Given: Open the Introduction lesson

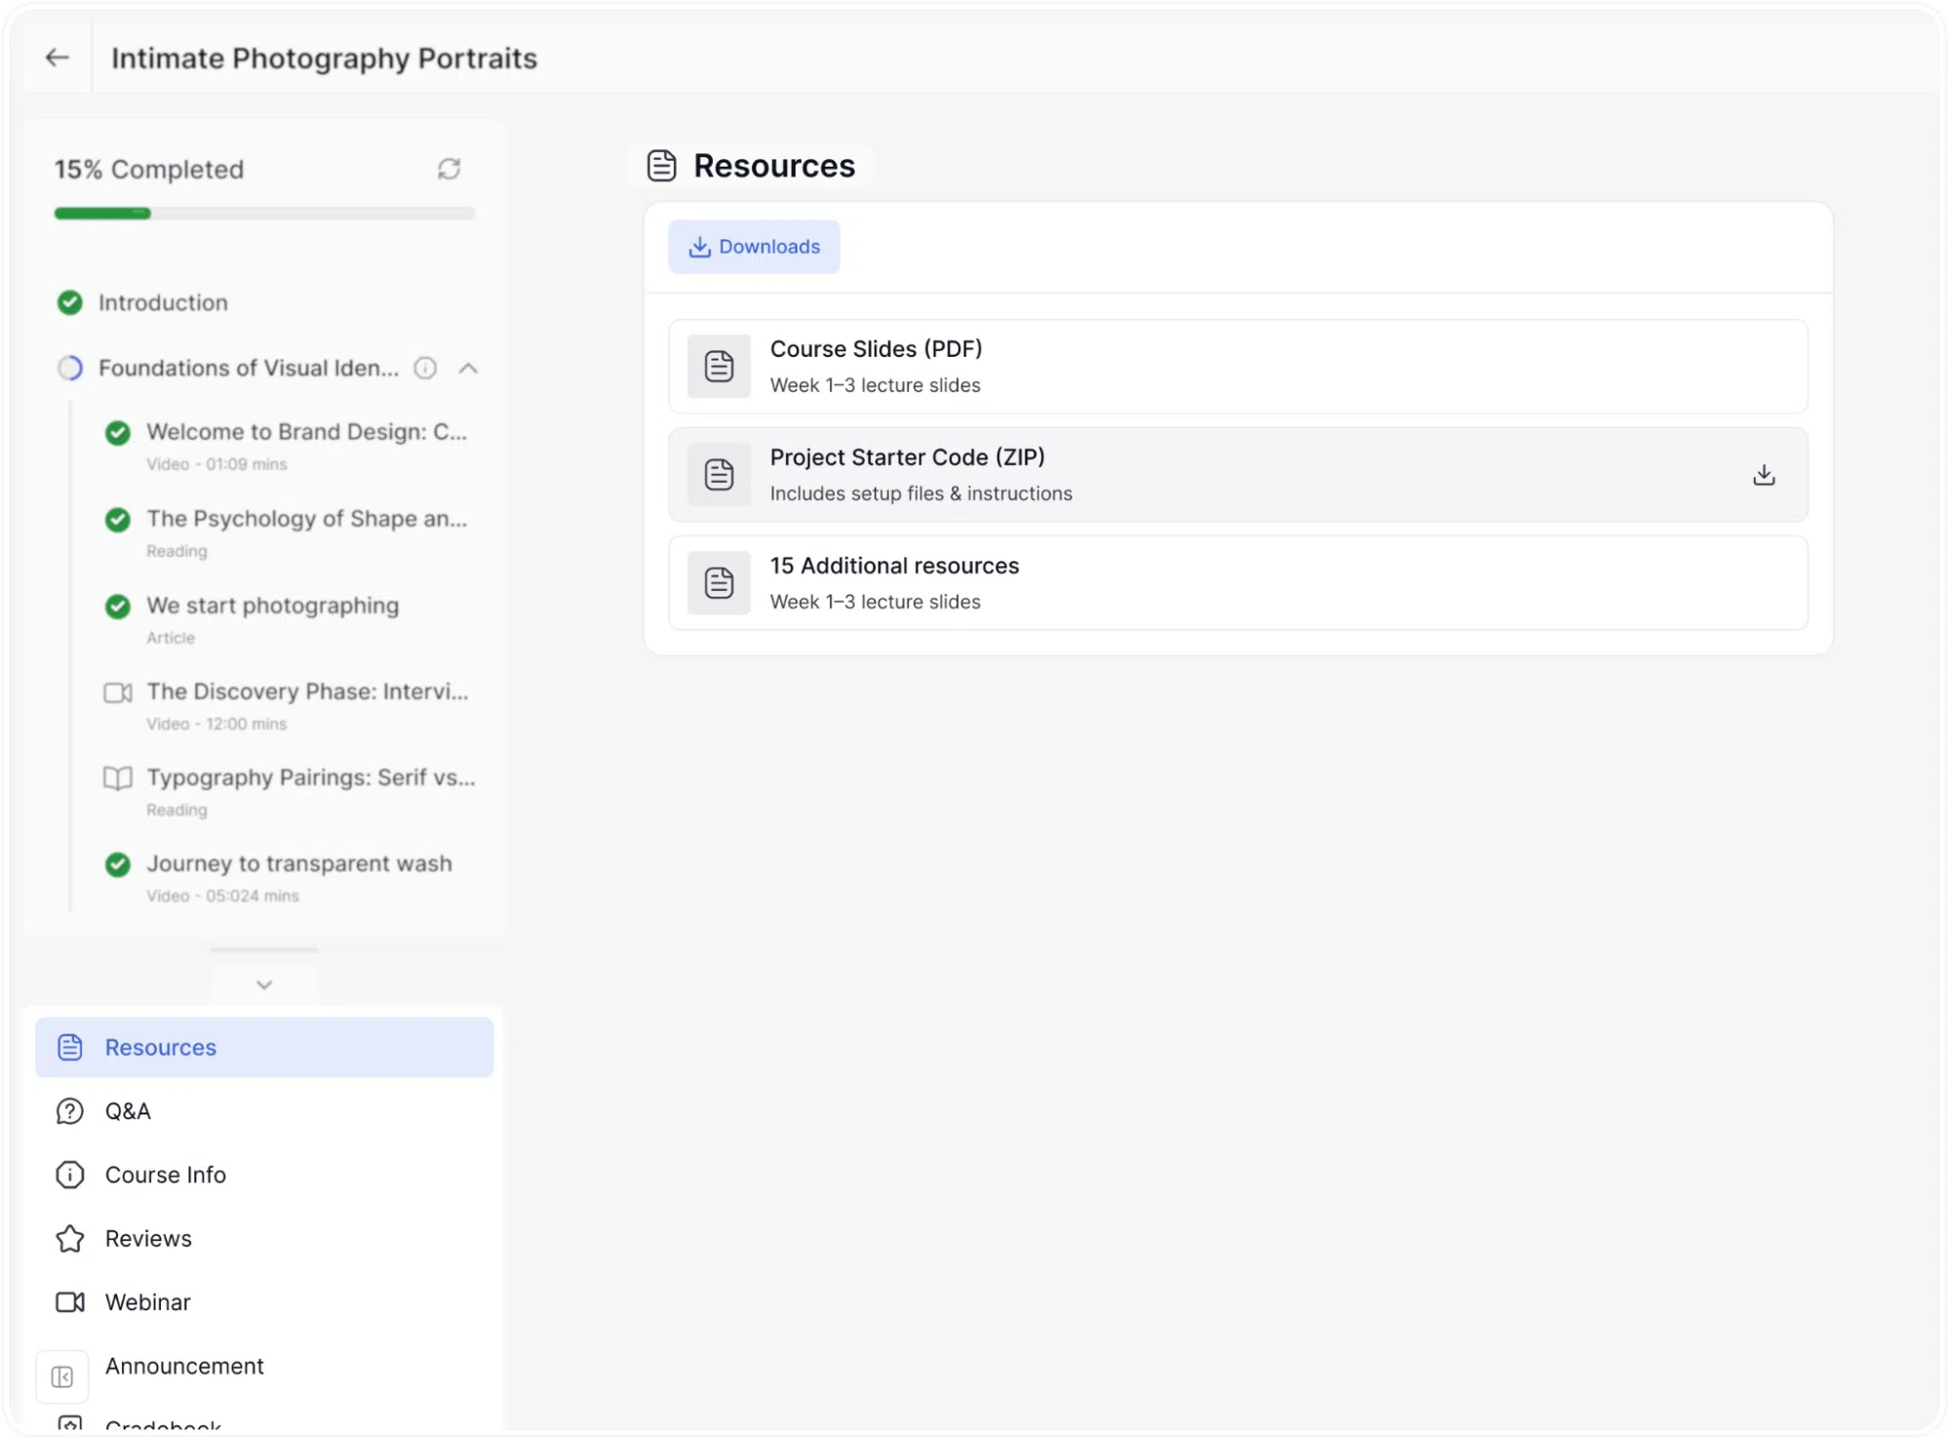Looking at the screenshot, I should (163, 303).
